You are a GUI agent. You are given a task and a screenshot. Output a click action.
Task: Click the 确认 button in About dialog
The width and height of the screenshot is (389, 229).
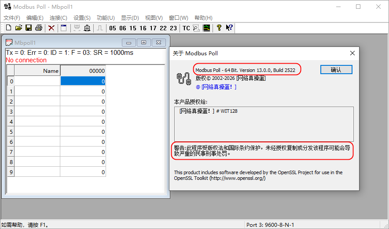pyautogui.click(x=336, y=70)
